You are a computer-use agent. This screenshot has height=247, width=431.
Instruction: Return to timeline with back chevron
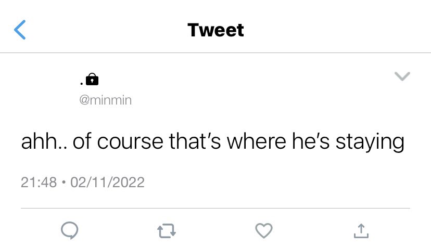[x=20, y=30]
